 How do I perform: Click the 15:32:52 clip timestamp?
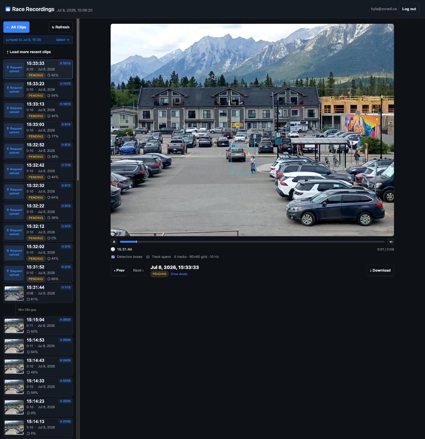[x=35, y=145]
